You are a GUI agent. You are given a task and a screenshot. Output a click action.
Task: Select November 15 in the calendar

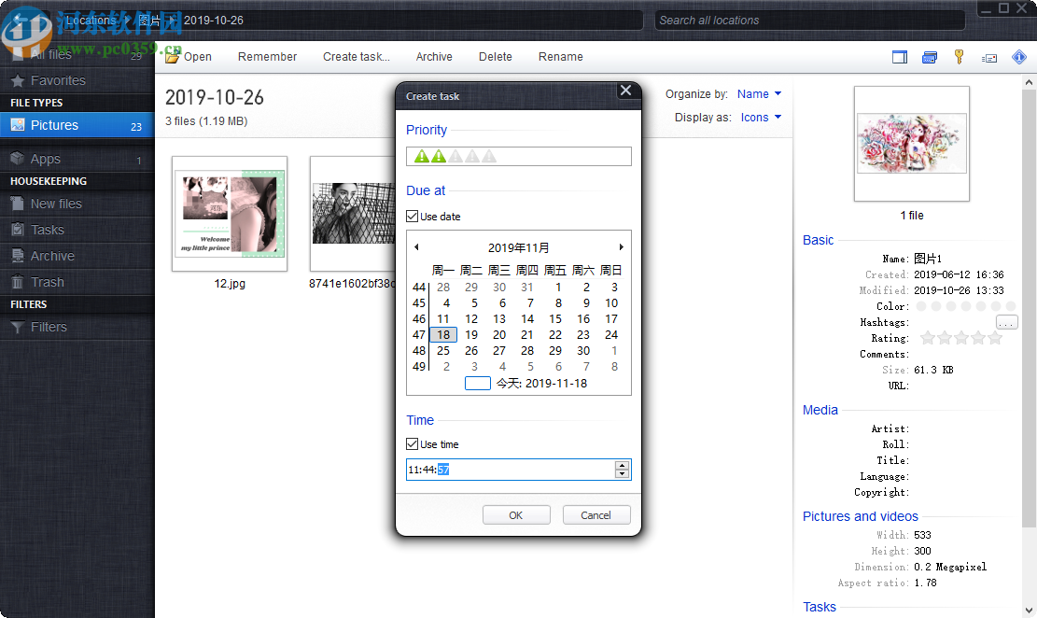pyautogui.click(x=555, y=319)
